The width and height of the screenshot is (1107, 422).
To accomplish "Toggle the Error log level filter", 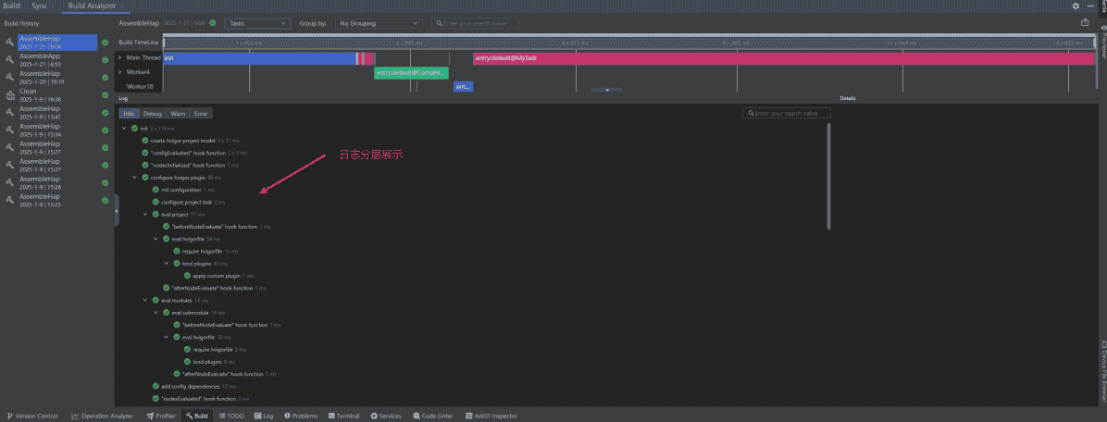I will pos(200,114).
